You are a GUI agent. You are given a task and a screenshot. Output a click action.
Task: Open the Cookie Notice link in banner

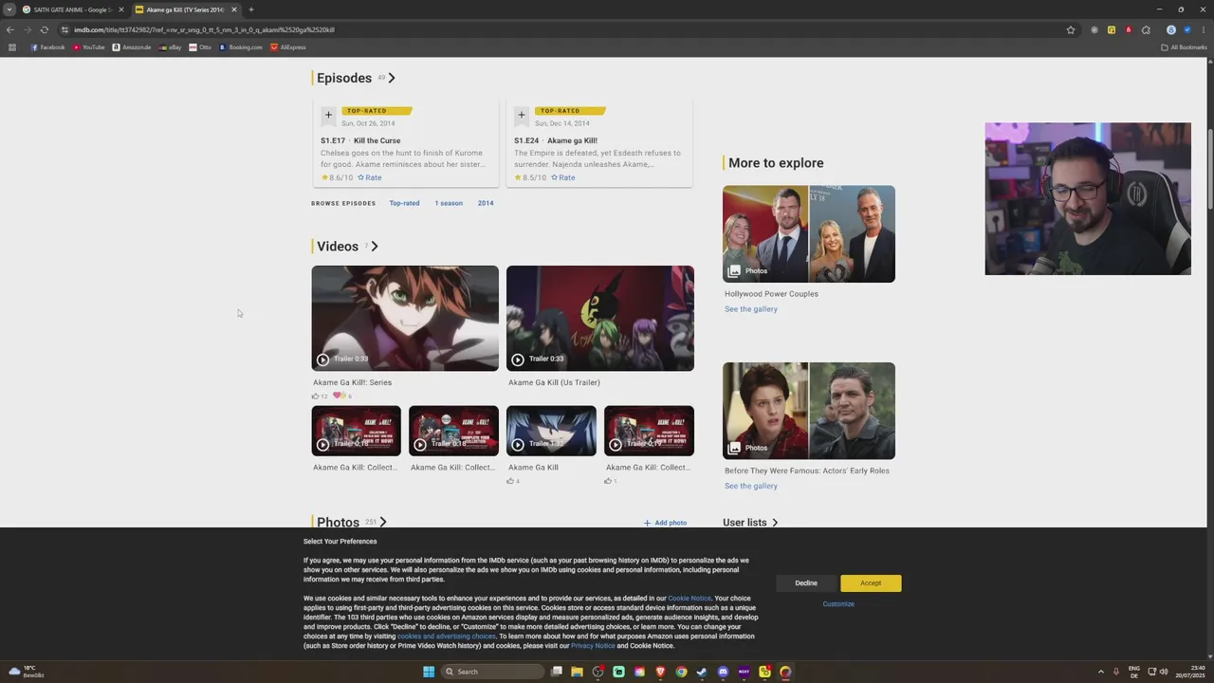click(x=690, y=599)
